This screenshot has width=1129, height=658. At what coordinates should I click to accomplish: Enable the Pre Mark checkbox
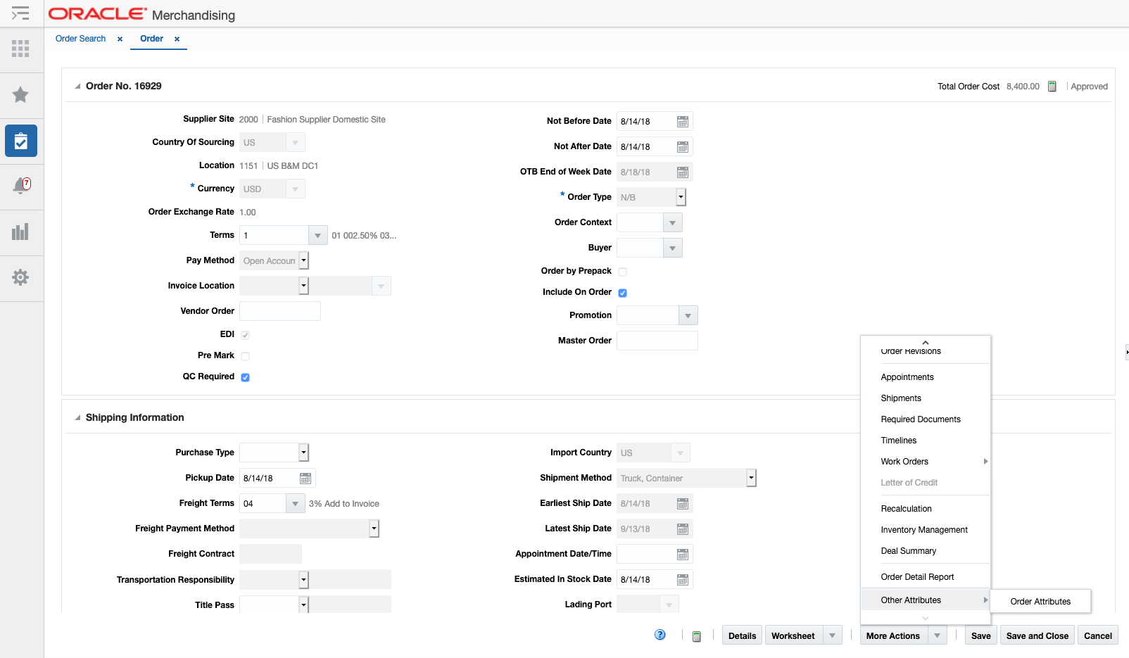(x=245, y=356)
